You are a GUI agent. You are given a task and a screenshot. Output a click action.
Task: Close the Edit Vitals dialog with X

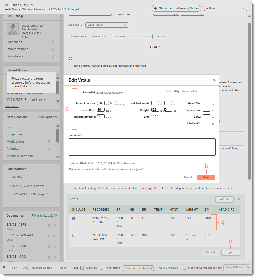tap(214, 80)
